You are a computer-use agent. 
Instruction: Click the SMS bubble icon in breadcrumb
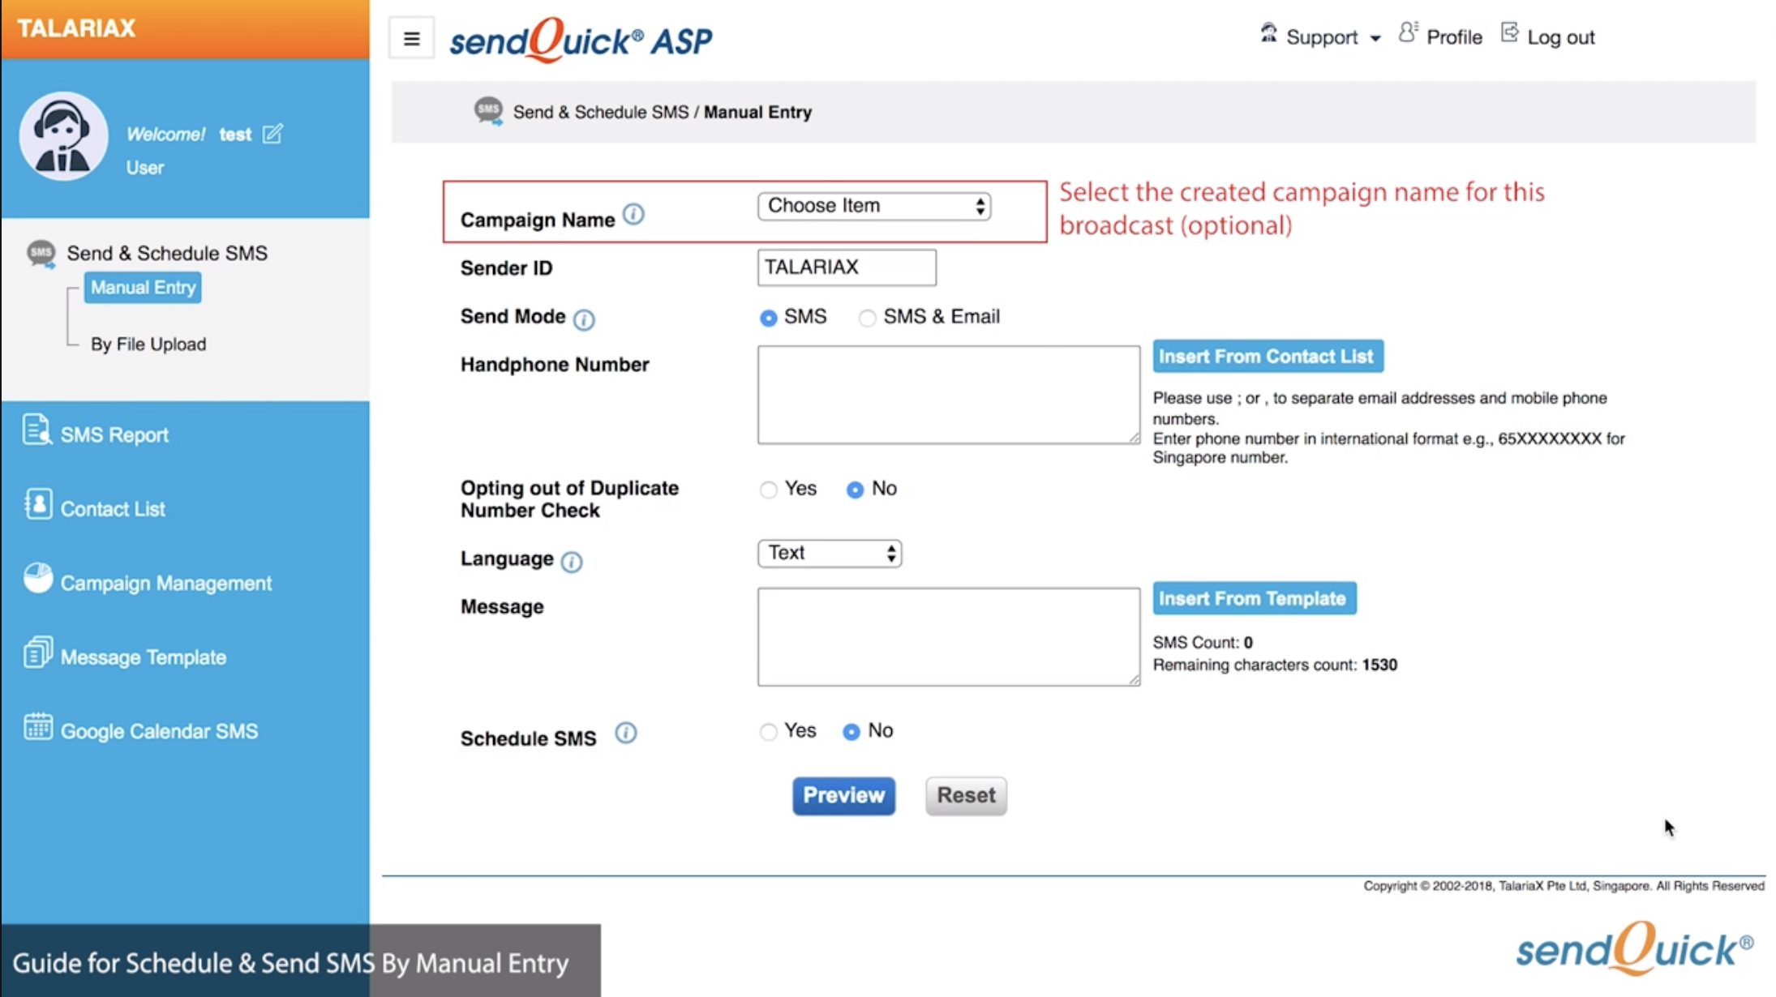click(x=488, y=111)
